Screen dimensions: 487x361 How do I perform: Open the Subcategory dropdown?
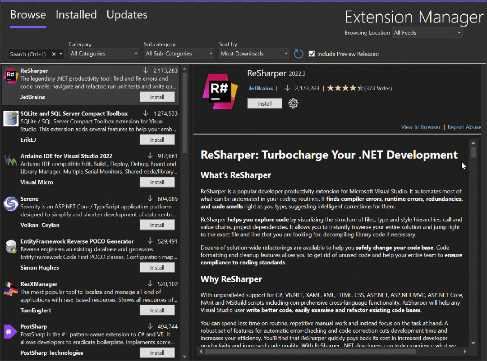point(179,54)
